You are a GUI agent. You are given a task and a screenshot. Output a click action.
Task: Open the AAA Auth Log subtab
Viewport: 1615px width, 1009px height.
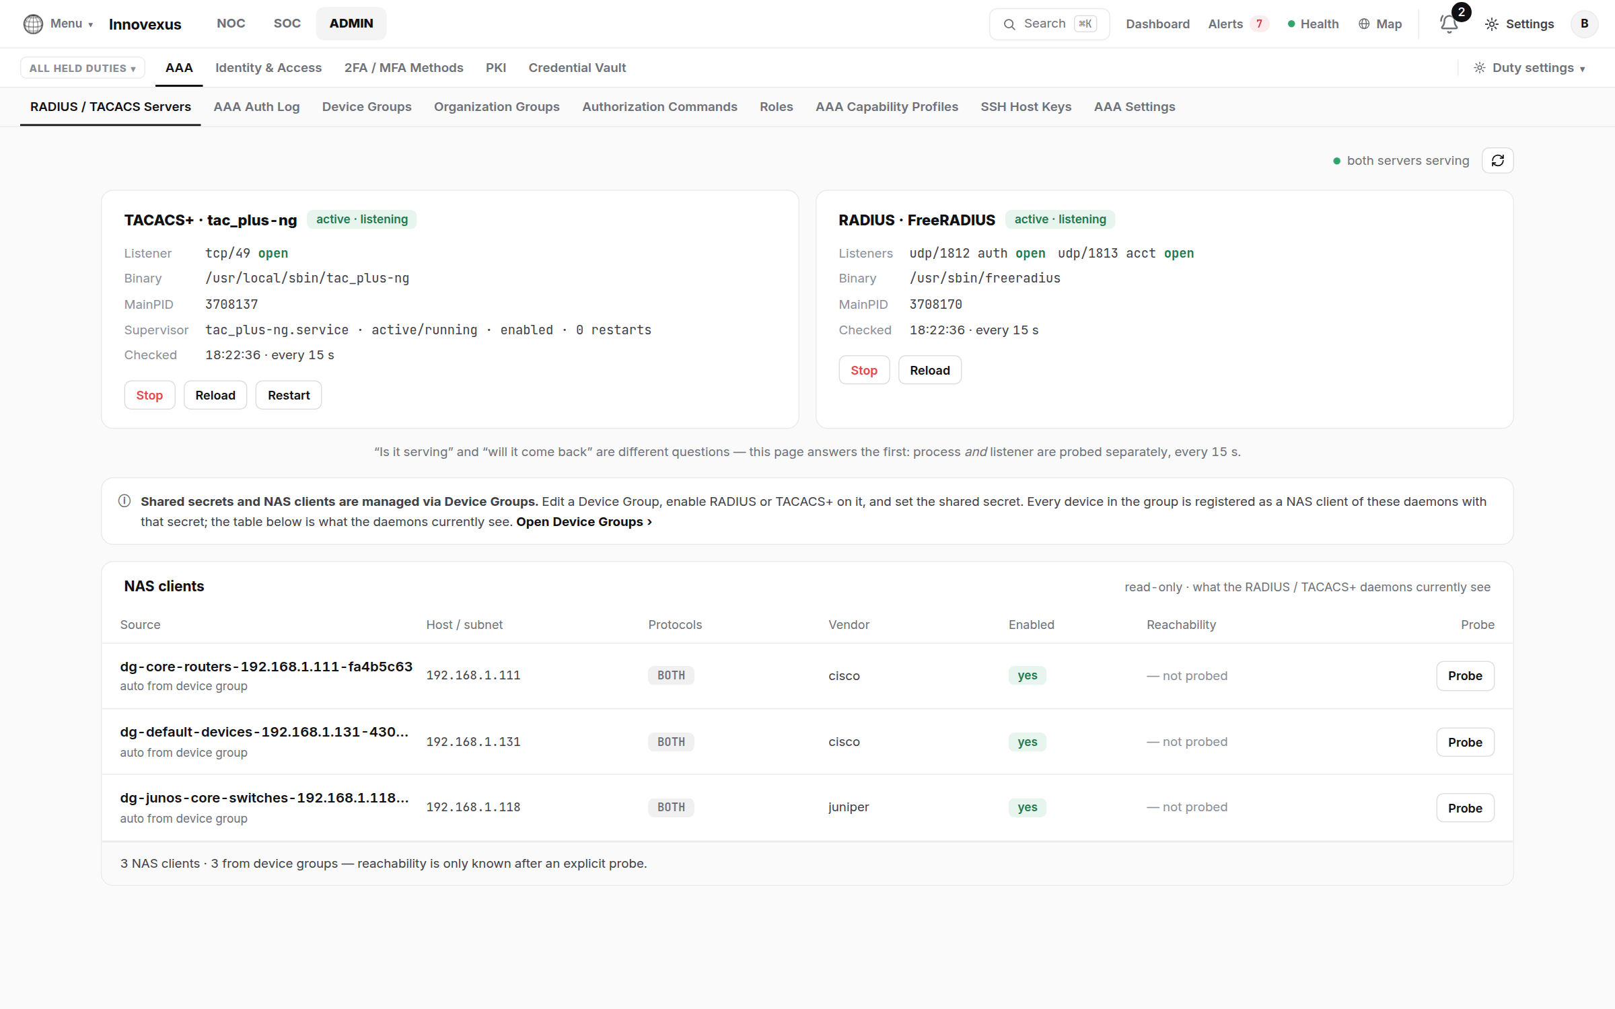click(x=256, y=107)
